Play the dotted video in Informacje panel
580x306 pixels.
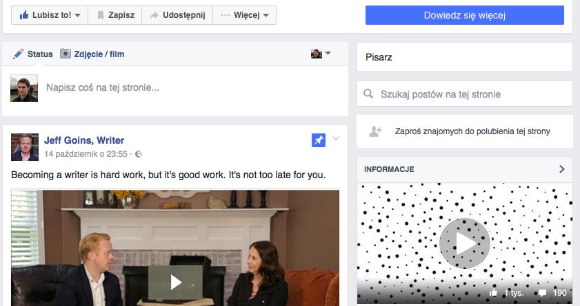pos(465,243)
